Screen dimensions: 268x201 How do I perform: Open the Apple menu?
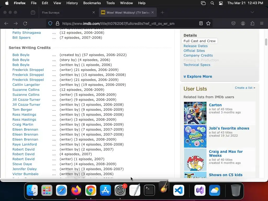7,3
